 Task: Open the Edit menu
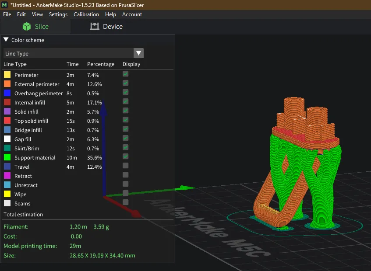click(21, 14)
